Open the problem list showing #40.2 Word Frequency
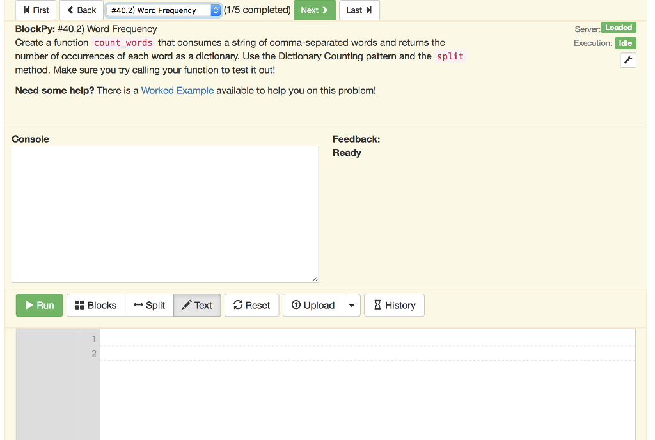Screen dimensions: 655x440 point(163,10)
